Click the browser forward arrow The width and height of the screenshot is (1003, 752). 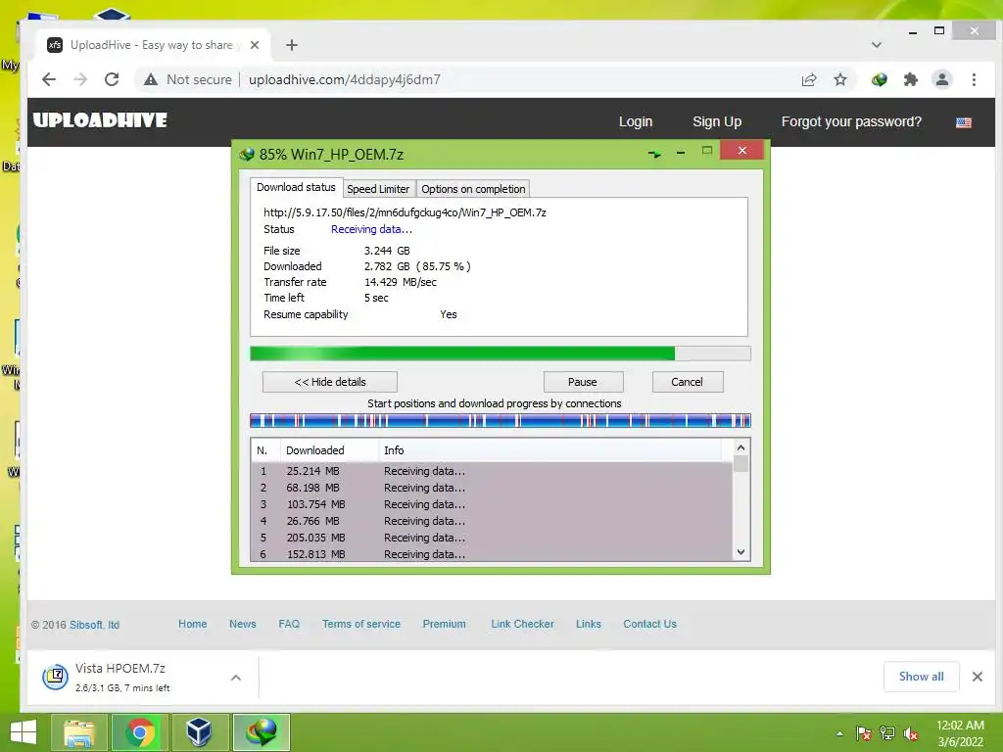[x=80, y=79]
